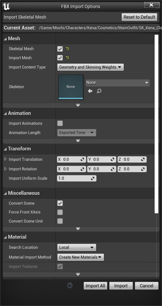Click the Unreal Engine logo icon
The width and height of the screenshot is (162, 306).
[7, 7]
